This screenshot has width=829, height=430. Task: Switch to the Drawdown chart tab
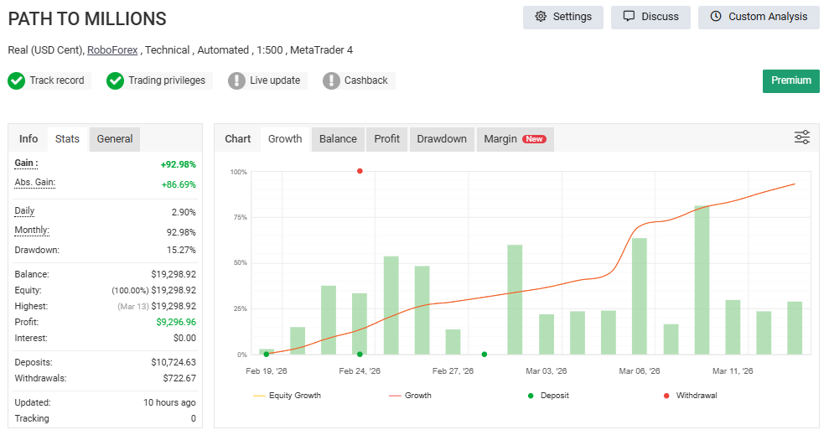pyautogui.click(x=442, y=139)
